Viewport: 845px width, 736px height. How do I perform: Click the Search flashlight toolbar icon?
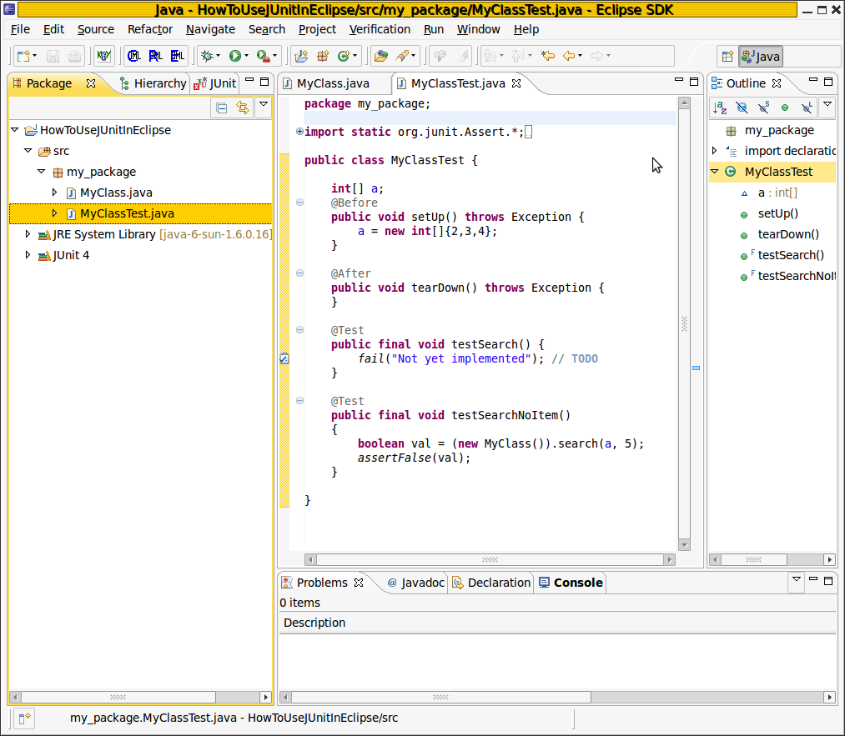coord(402,56)
